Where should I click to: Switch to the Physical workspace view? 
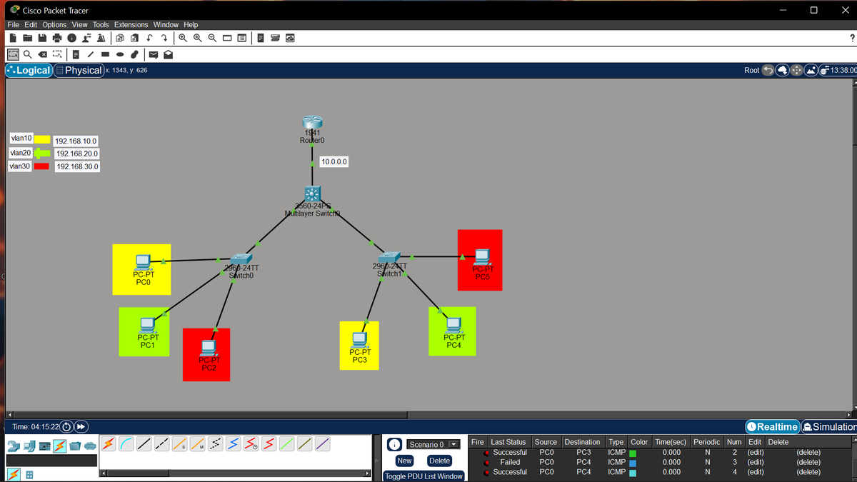(x=79, y=70)
